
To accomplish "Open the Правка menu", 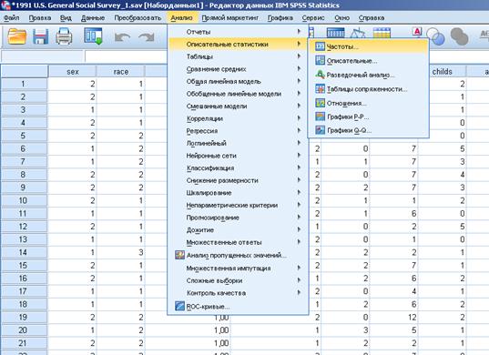I will click(40, 18).
